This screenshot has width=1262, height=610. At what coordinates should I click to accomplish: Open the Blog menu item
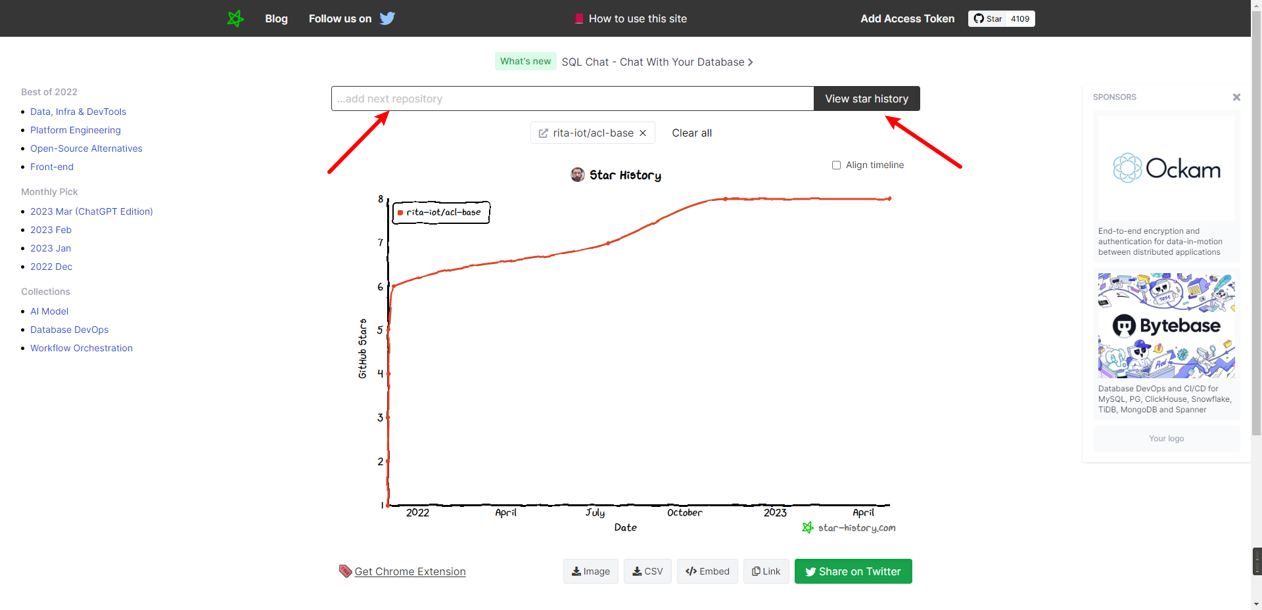click(x=276, y=18)
